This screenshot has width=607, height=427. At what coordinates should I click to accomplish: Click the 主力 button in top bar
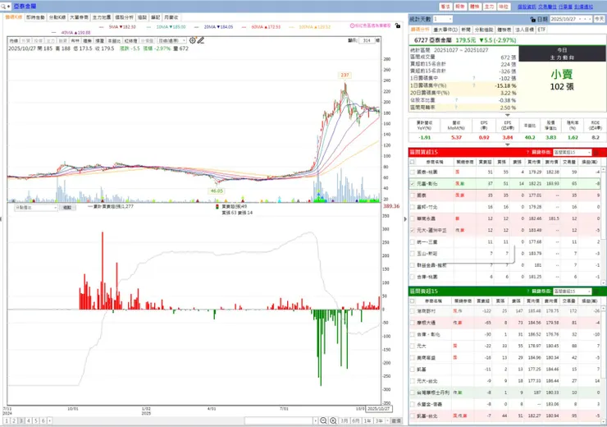tap(490, 7)
